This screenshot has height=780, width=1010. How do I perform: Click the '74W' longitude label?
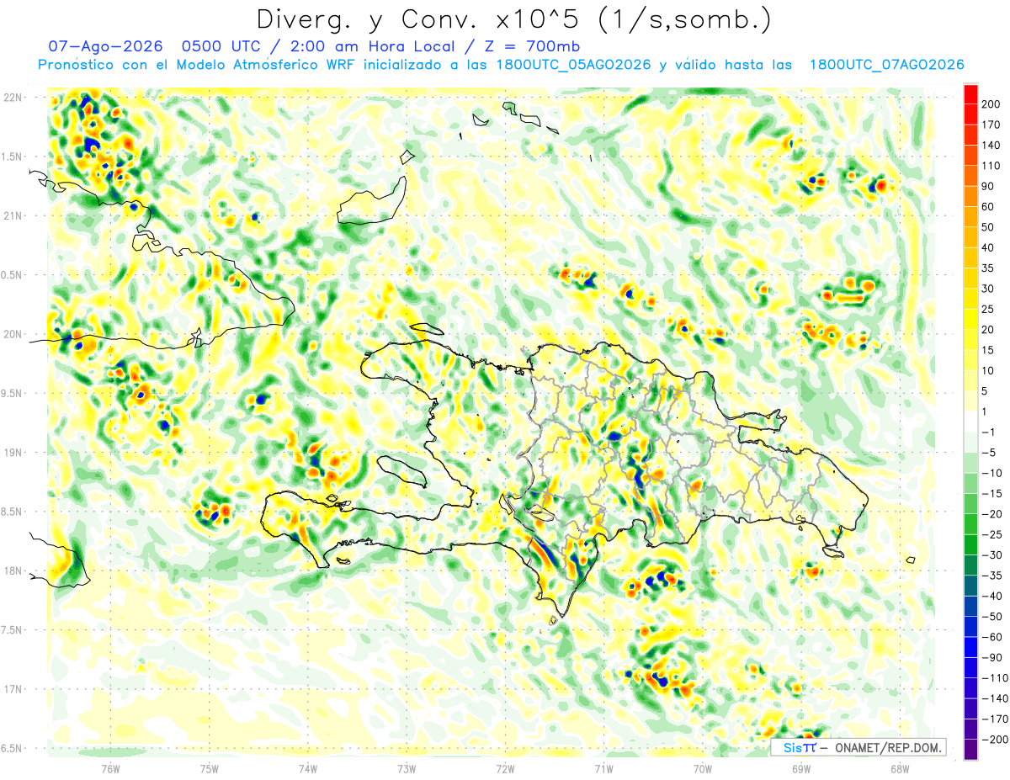coord(308,768)
